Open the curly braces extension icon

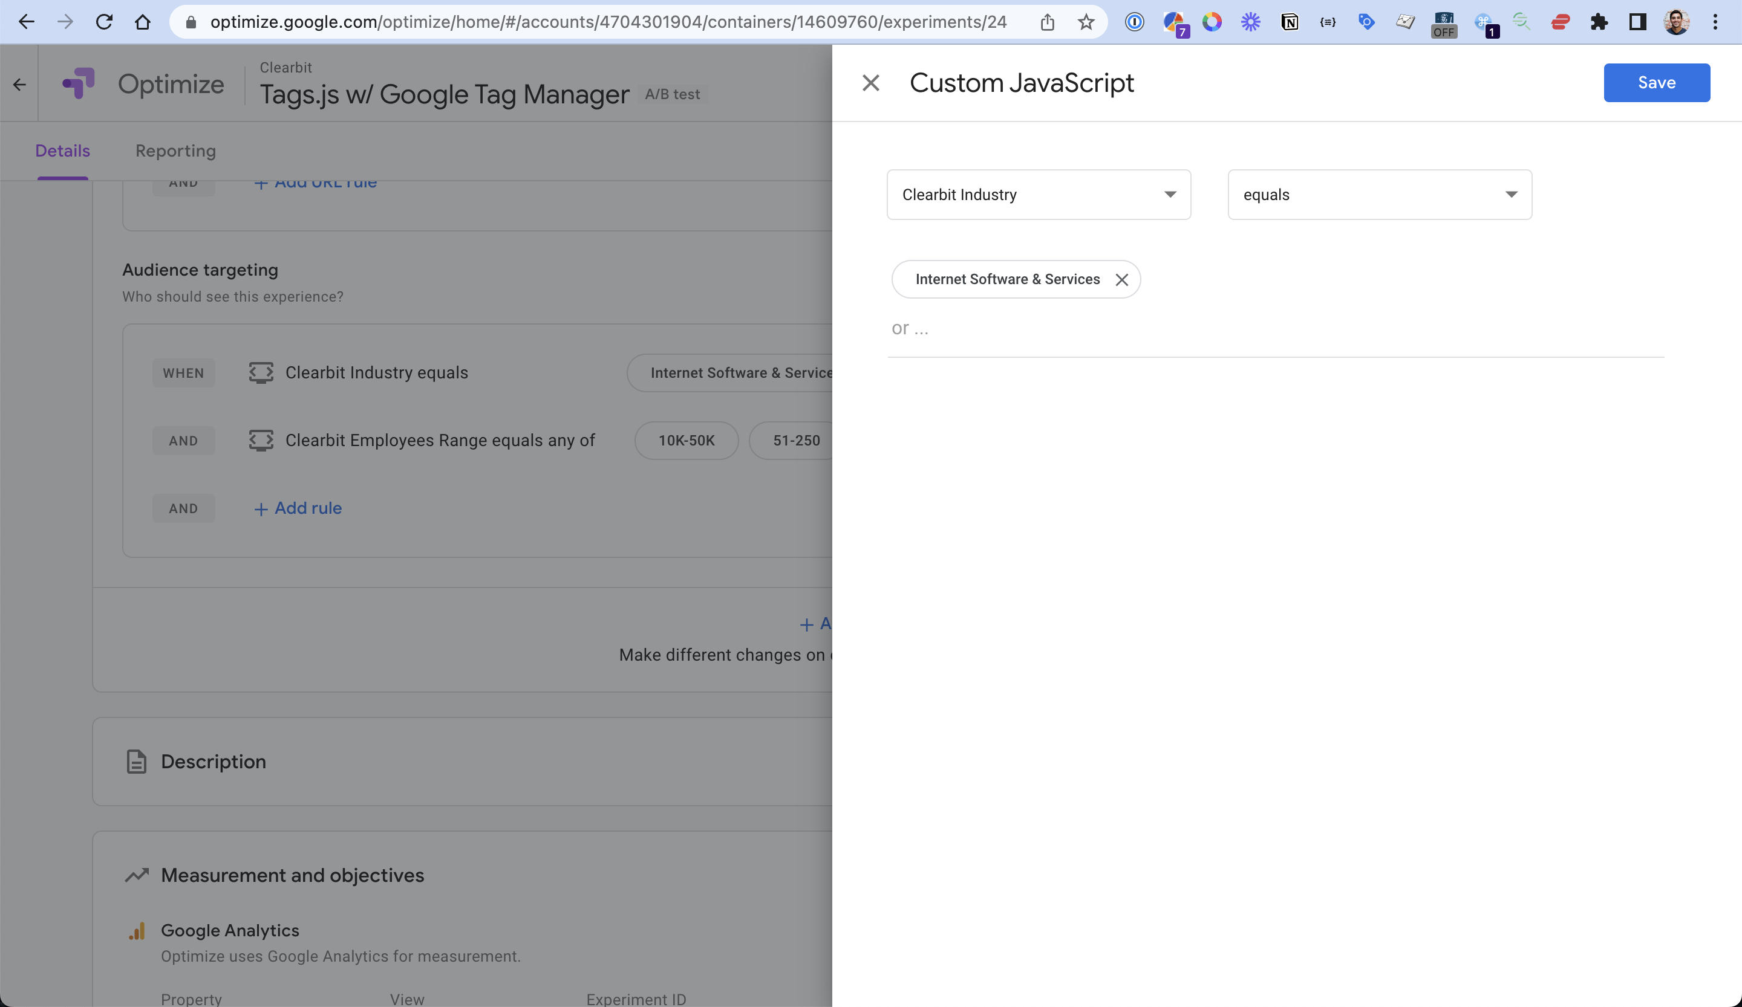(1328, 22)
